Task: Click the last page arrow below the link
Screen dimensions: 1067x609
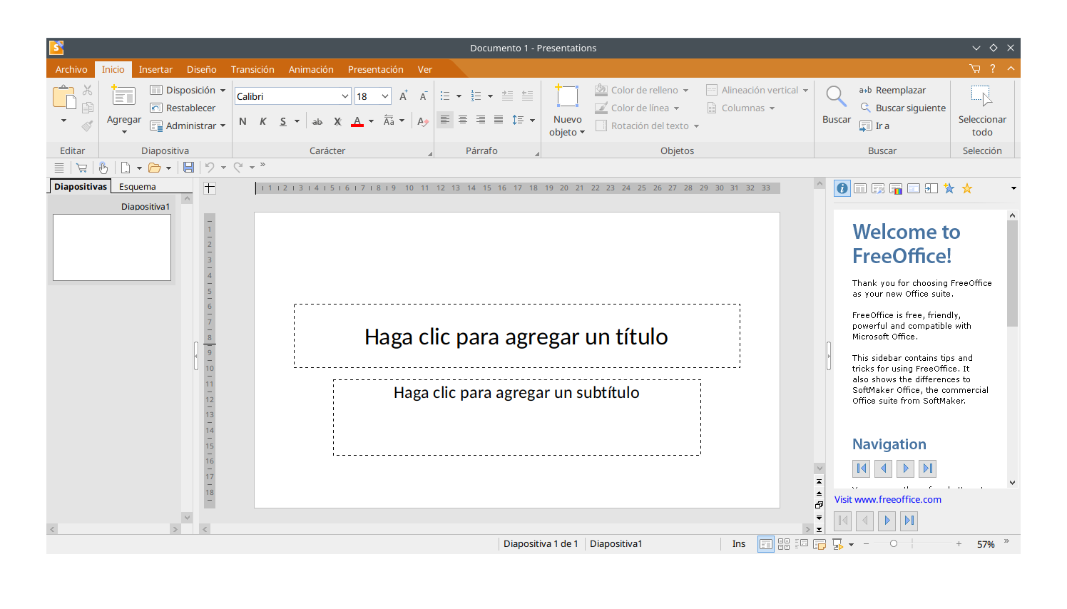Action: tap(909, 521)
